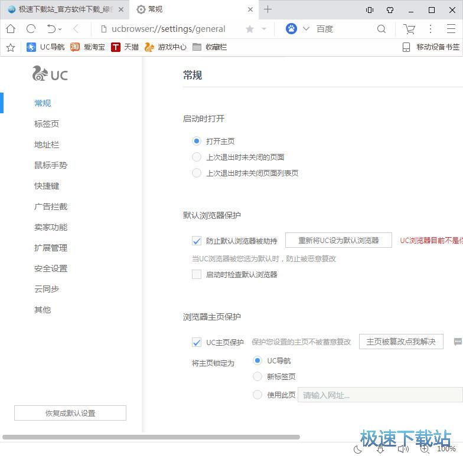Image resolution: width=463 pixels, height=456 pixels.
Task: Click 恢复成默认设置 reset button
Action: tap(70, 413)
